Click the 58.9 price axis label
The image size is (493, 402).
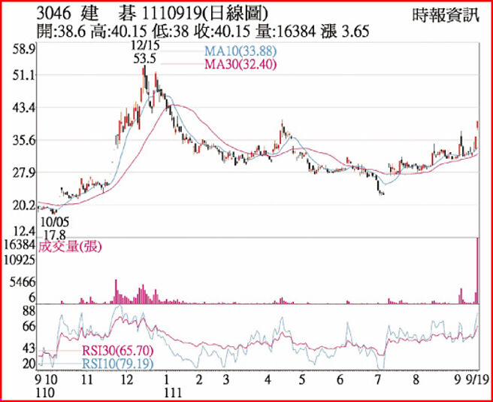24,50
